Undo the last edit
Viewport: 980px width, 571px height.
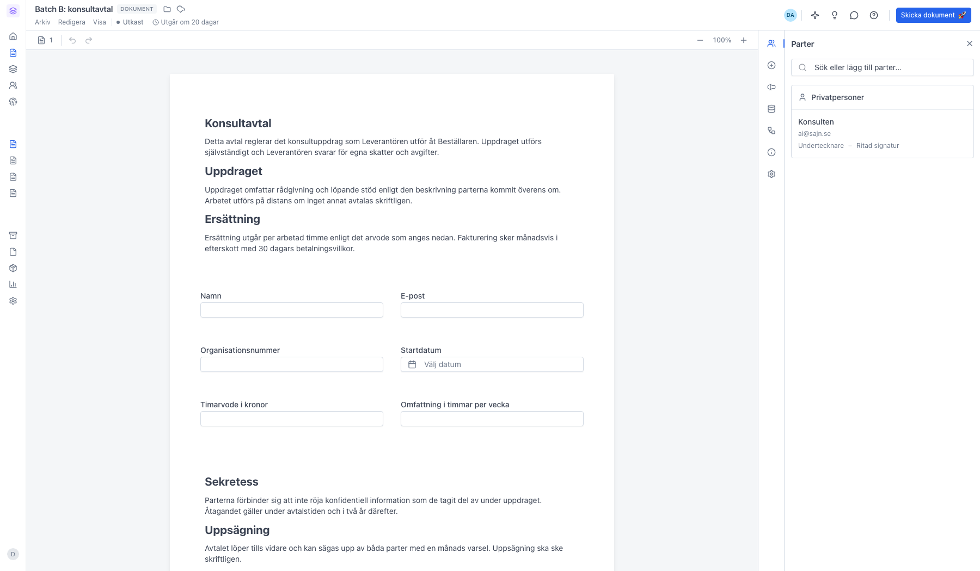tap(72, 40)
